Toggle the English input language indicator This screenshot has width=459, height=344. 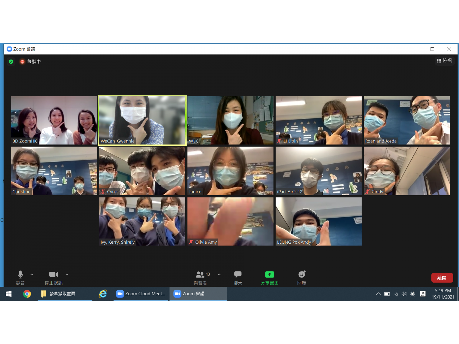click(413, 294)
